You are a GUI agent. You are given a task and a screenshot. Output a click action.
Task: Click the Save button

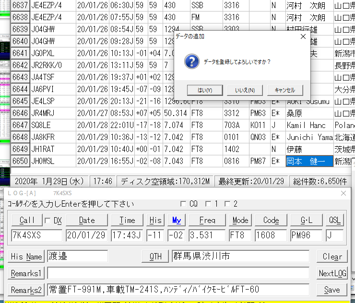pyautogui.click(x=332, y=290)
